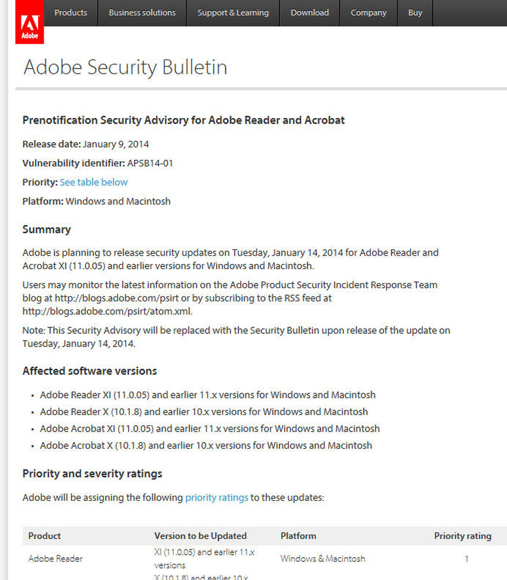This screenshot has width=507, height=580.
Task: Click the APSB14-01 vulnerability identifier text
Action: [150, 163]
